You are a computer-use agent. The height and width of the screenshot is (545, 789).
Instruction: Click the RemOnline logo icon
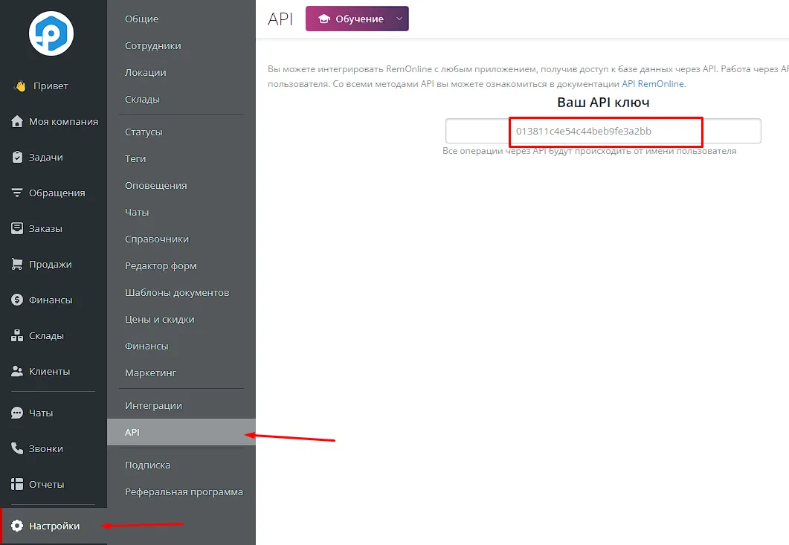(x=51, y=33)
